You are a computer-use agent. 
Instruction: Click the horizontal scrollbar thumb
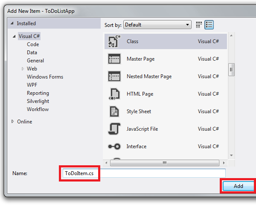point(165,163)
